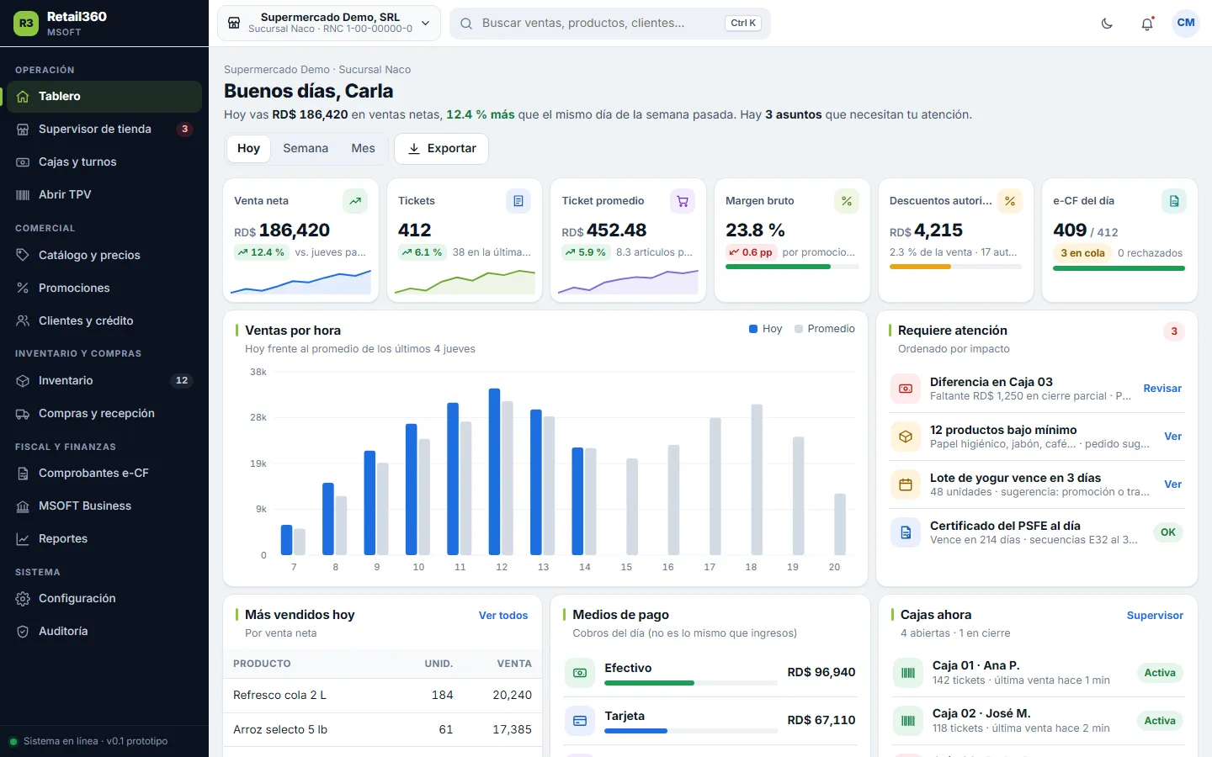Click the Auditoría shield icon

pyautogui.click(x=23, y=632)
